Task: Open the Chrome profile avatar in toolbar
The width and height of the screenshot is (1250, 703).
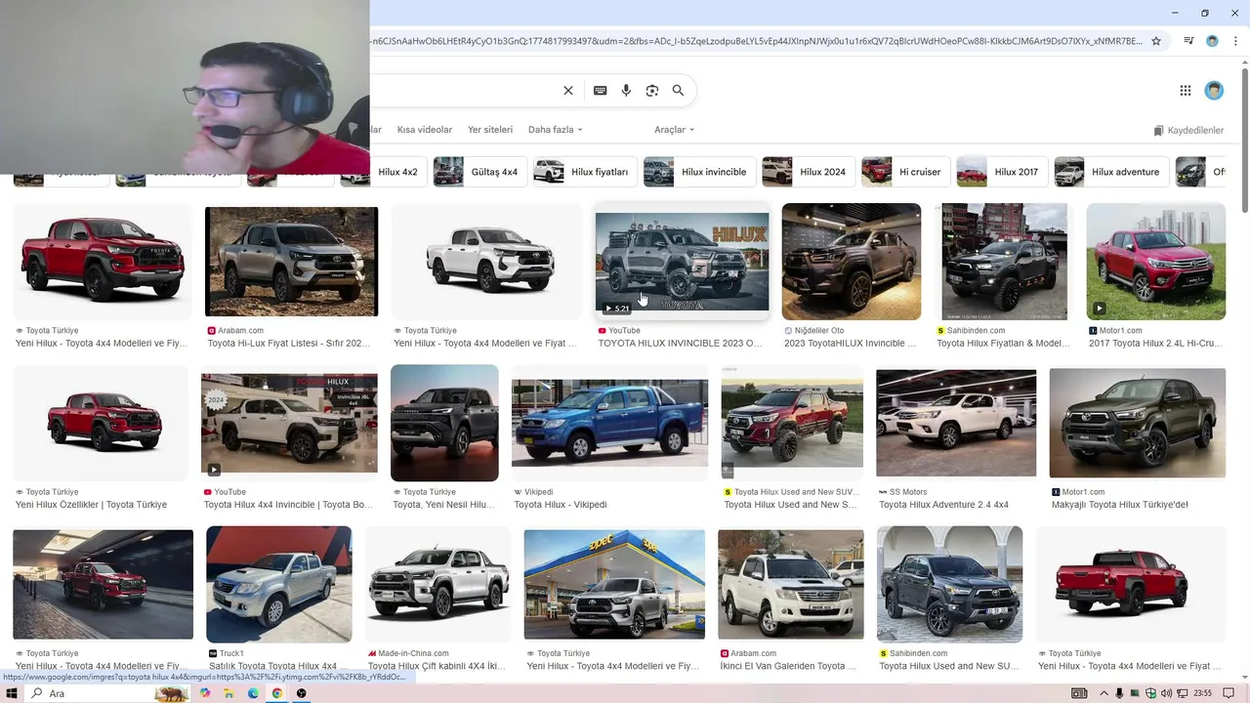Action: [1212, 41]
